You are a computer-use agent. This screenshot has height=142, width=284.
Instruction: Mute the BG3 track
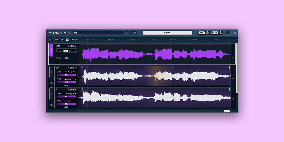coord(72,90)
